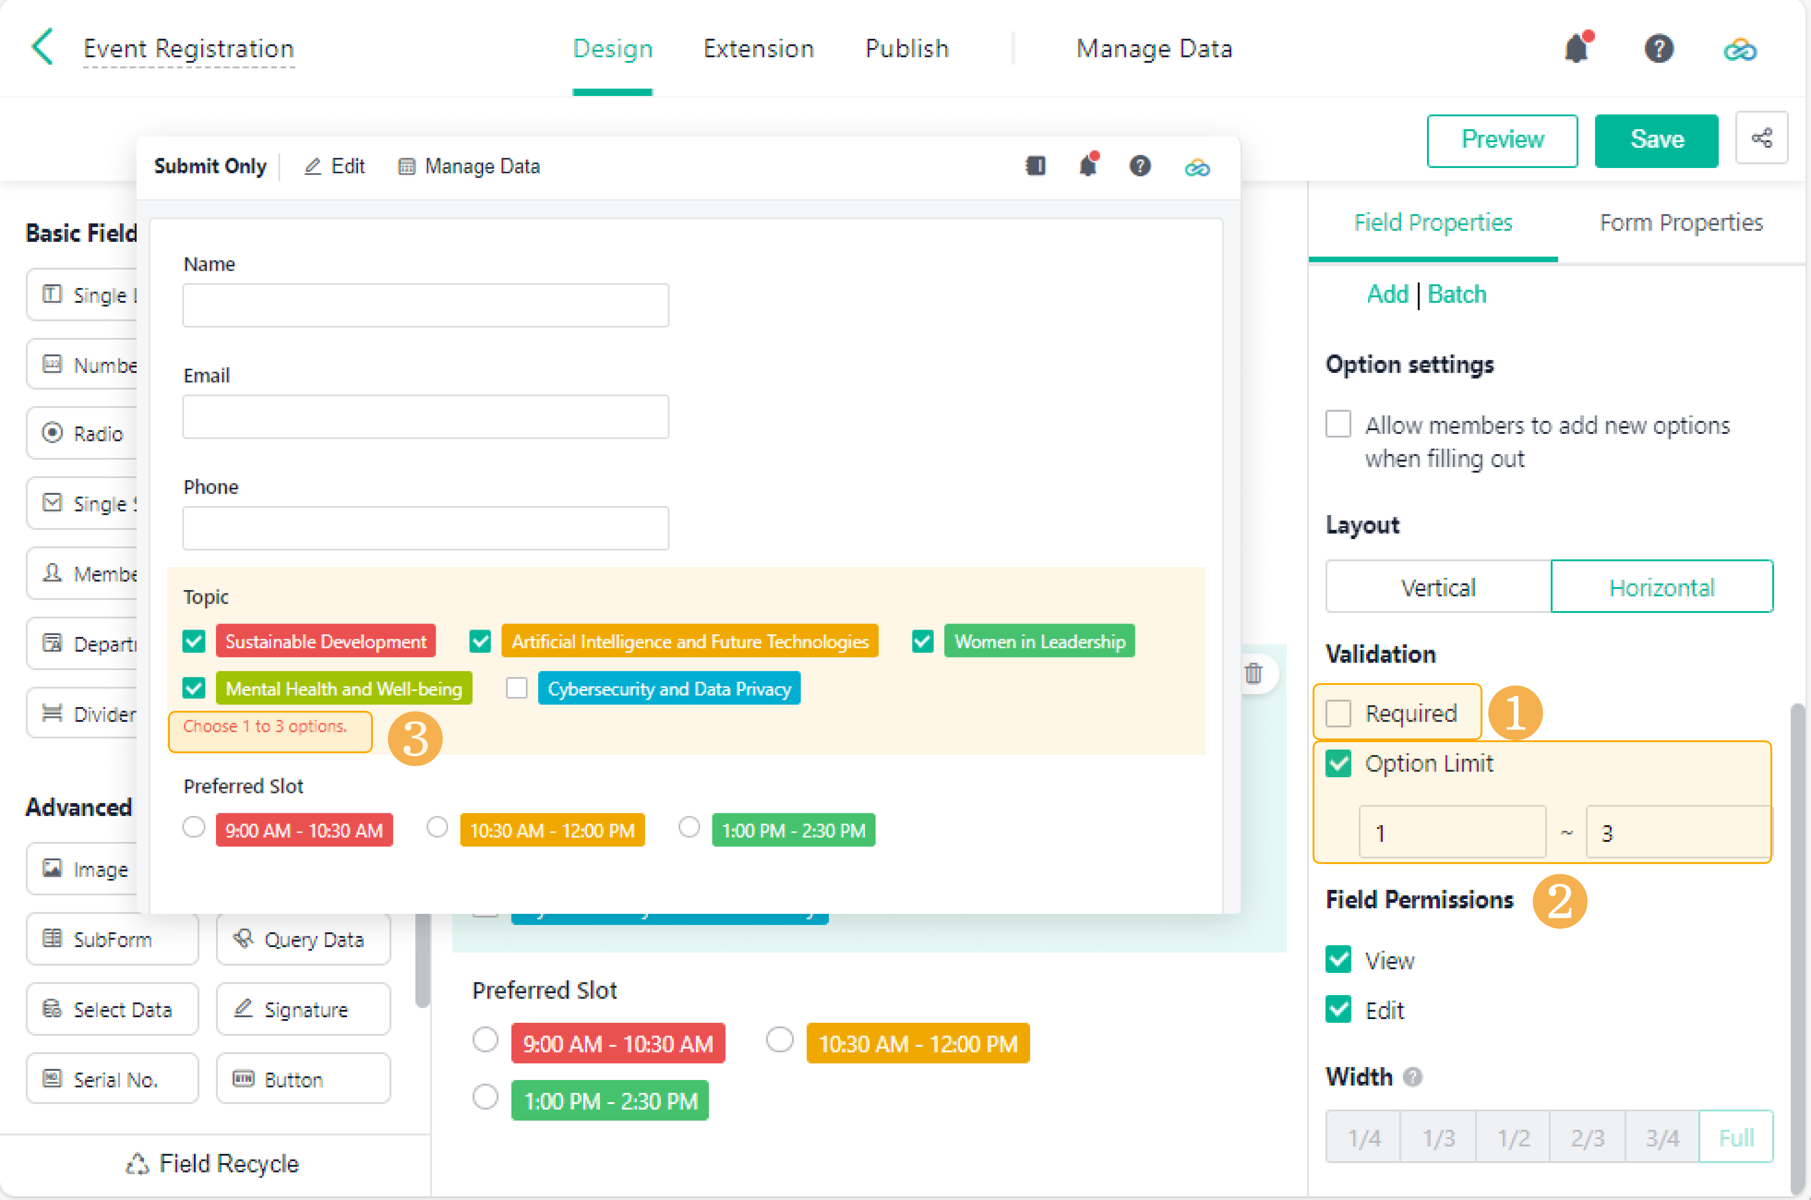Enable the Required validation checkbox
The width and height of the screenshot is (1811, 1200).
pos(1338,713)
